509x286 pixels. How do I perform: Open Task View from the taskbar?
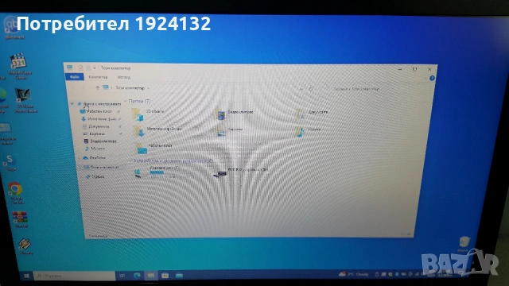(x=122, y=276)
